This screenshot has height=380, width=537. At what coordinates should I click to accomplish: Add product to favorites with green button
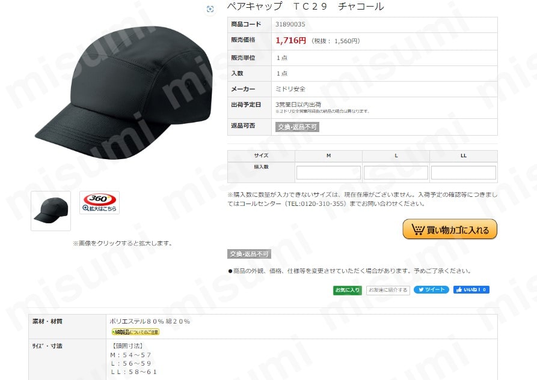click(347, 290)
